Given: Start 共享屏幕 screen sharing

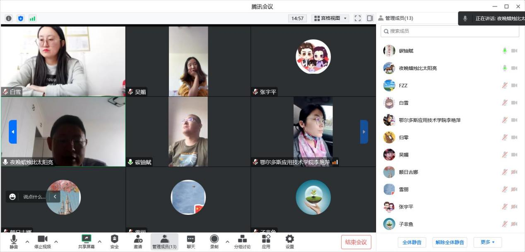Looking at the screenshot, I should 86,242.
